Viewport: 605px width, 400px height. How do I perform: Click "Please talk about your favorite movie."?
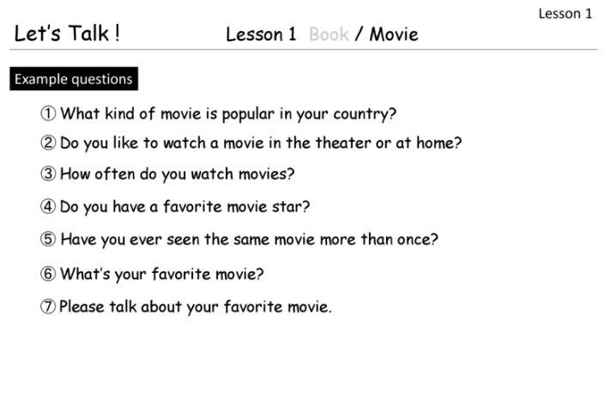point(195,306)
